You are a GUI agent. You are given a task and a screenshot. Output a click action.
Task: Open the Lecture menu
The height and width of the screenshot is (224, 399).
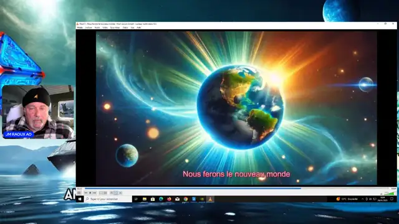pyautogui.click(x=89, y=27)
